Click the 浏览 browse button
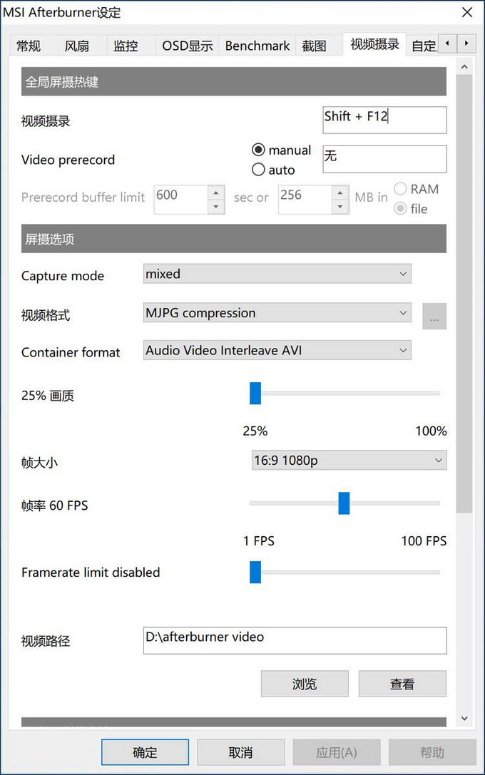The width and height of the screenshot is (485, 775). pyautogui.click(x=305, y=684)
